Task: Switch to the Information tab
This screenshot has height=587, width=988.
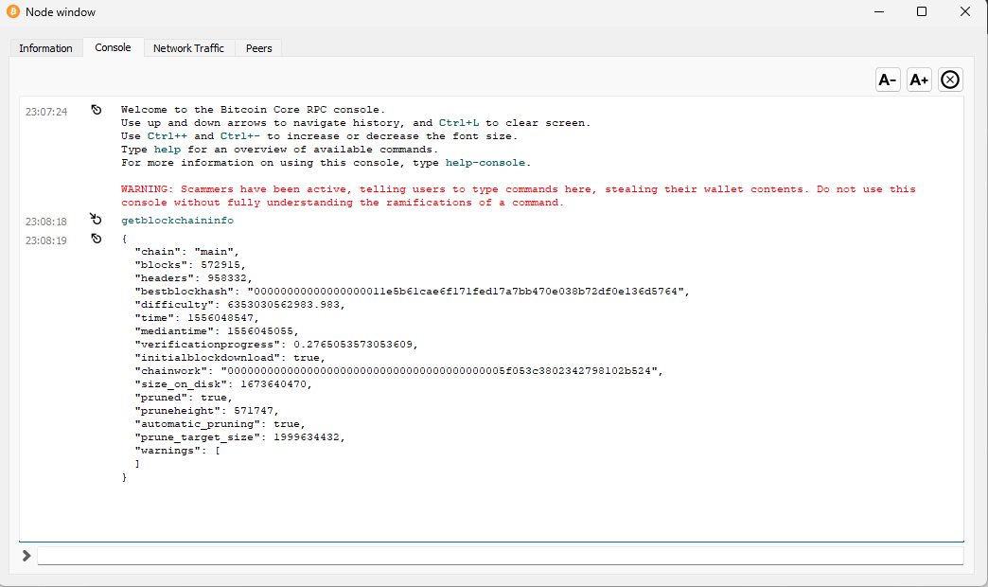Action: 45,48
